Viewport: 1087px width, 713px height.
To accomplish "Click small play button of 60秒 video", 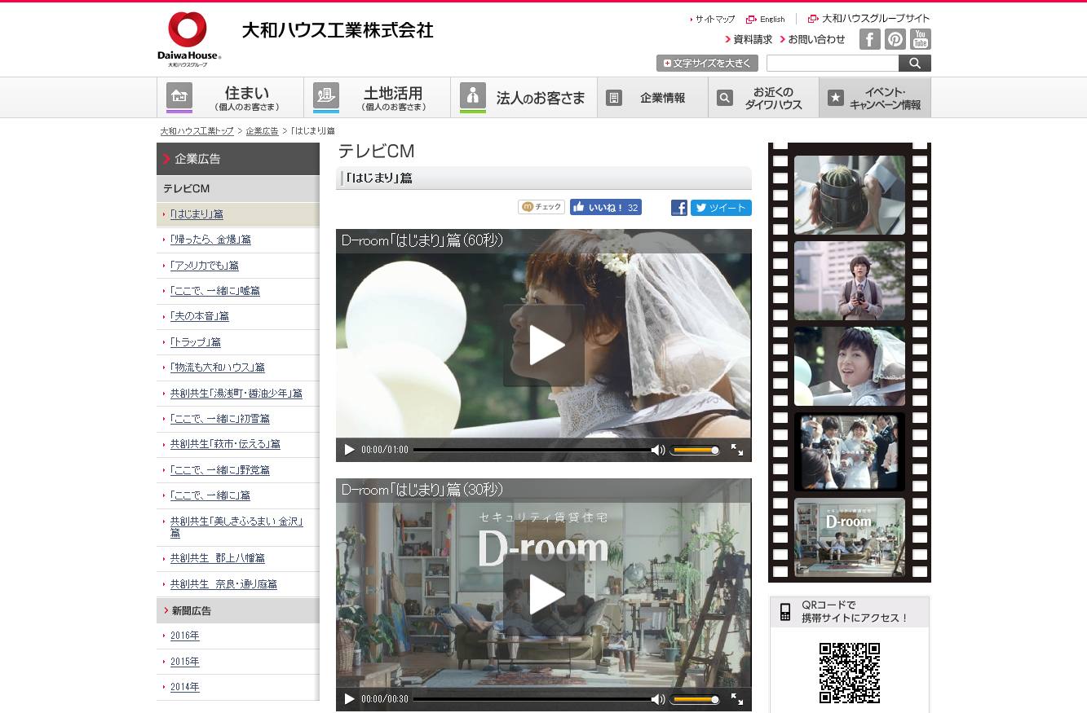I will click(x=349, y=450).
